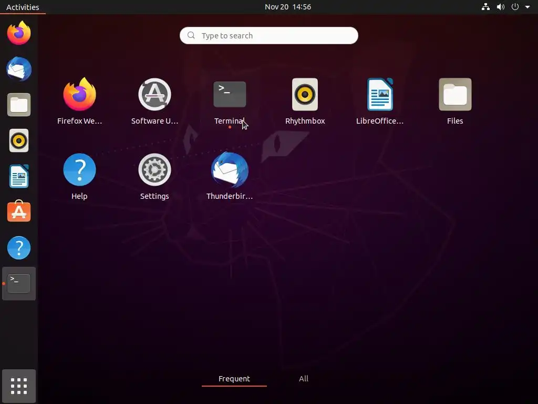Switch to the All apps tab
Image resolution: width=538 pixels, height=404 pixels.
click(304, 379)
